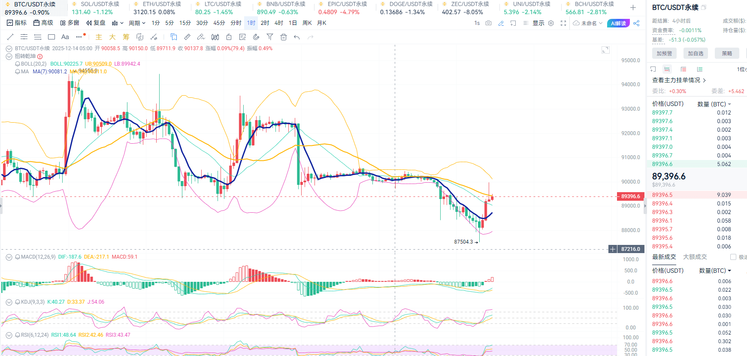Image resolution: width=747 pixels, height=356 pixels.
Task: Click the 筹 chip distribution icon
Action: coord(126,37)
